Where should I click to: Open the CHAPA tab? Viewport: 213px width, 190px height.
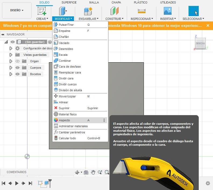(x=116, y=2)
